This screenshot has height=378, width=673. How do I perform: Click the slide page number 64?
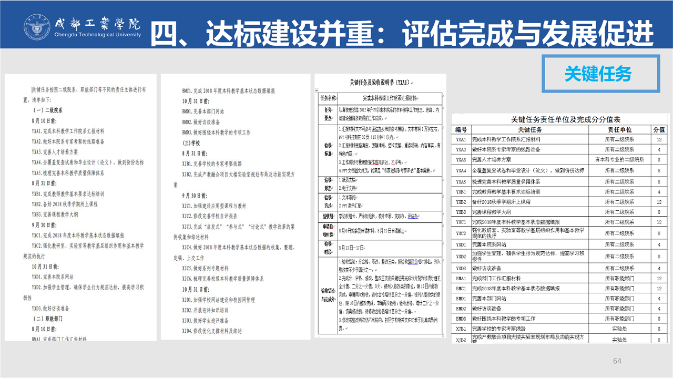click(617, 361)
